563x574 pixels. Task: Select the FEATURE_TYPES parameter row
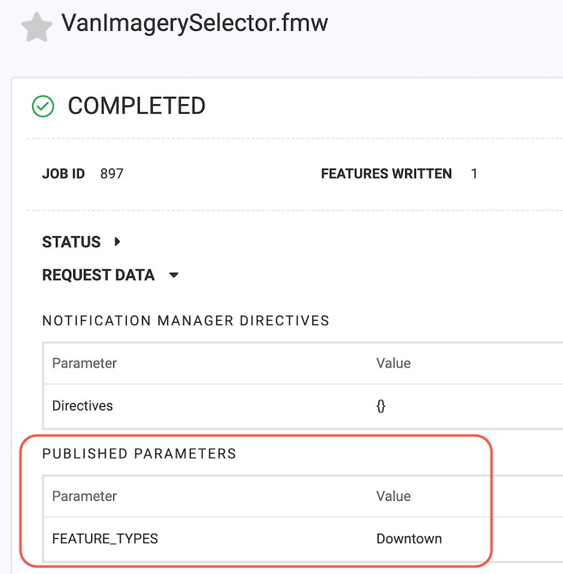(105, 538)
